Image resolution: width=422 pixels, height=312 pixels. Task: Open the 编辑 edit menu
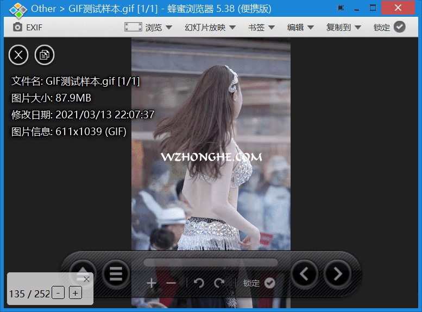tap(300, 27)
